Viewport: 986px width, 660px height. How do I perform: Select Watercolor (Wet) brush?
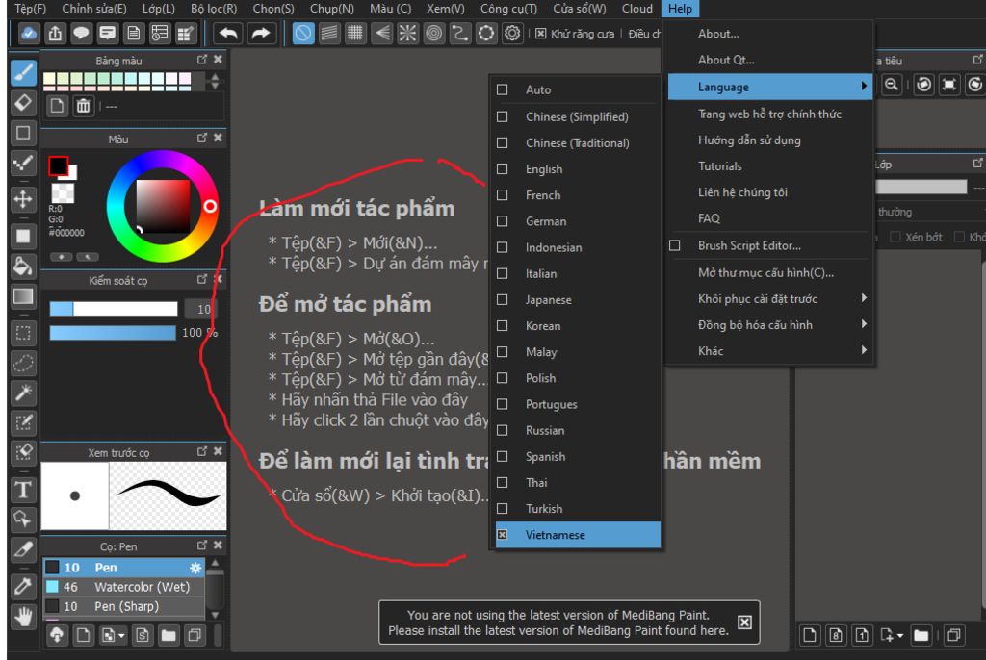[x=124, y=587]
